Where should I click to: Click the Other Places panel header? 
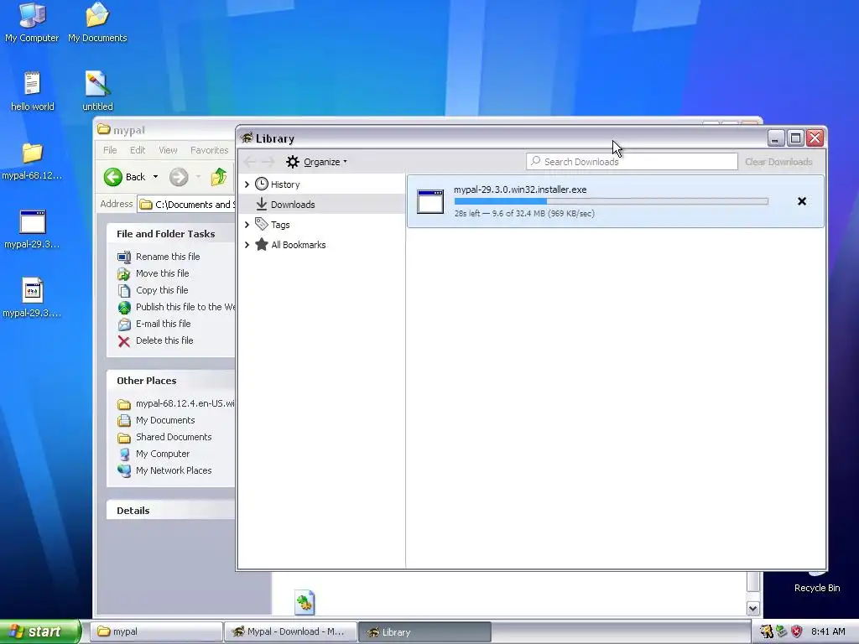[171, 381]
